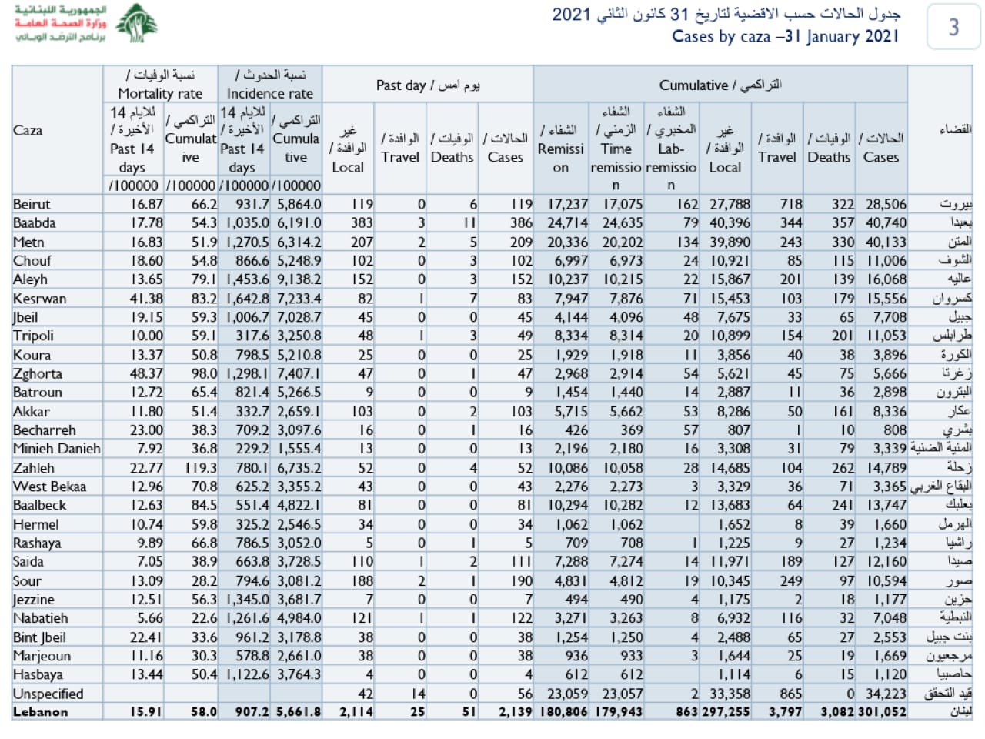Screen dimensions: 985x739
Task: Click the Time remission column header
Action: 616,148
